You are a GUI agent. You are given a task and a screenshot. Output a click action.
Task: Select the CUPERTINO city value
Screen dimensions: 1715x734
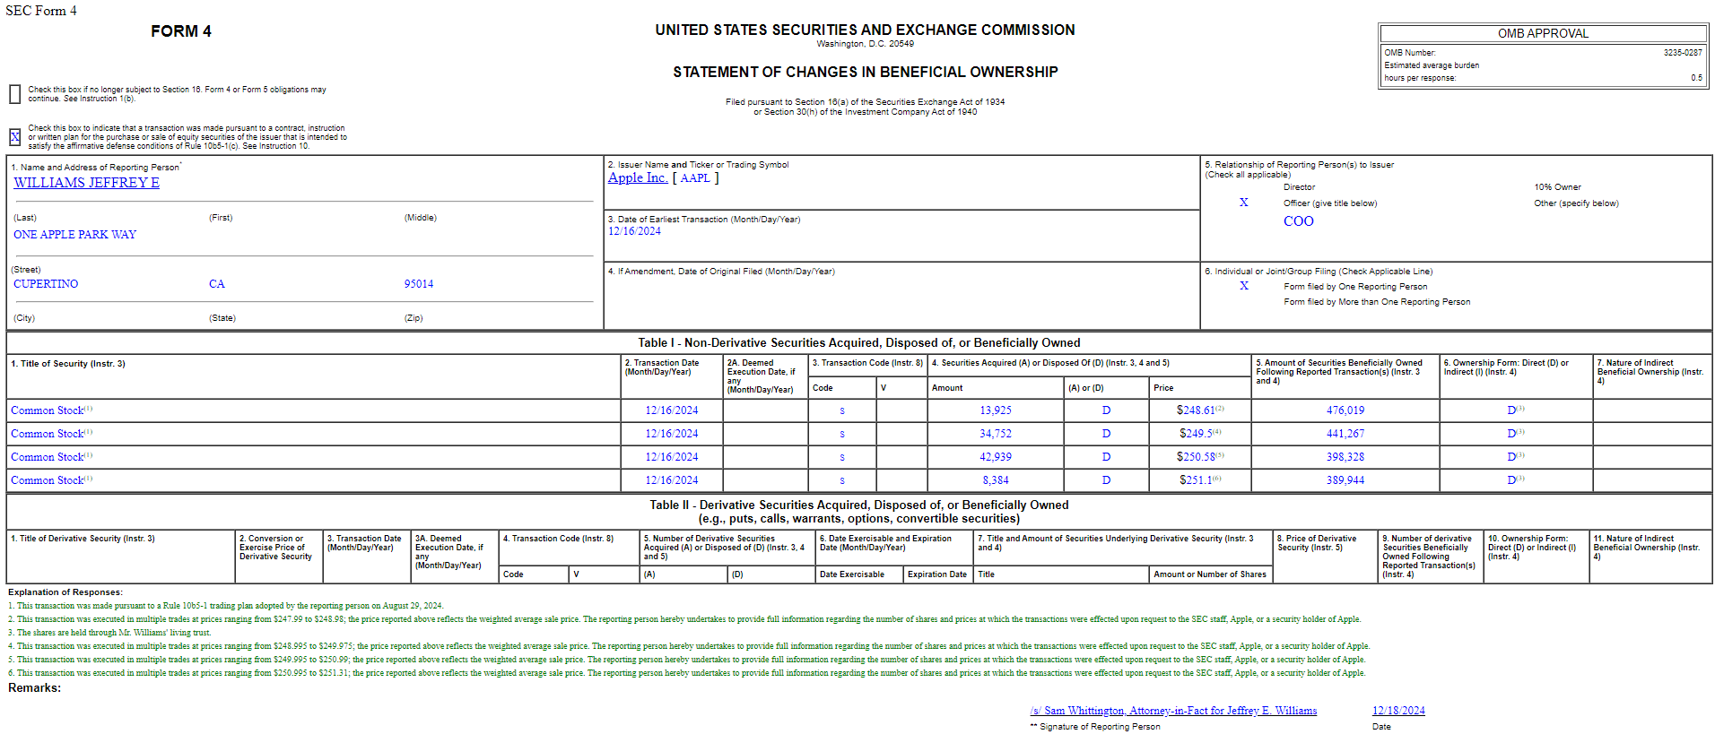pyautogui.click(x=46, y=284)
